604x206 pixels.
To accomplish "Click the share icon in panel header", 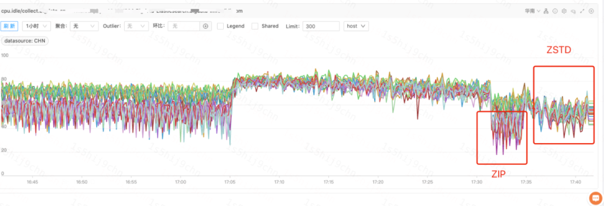I will [573, 11].
